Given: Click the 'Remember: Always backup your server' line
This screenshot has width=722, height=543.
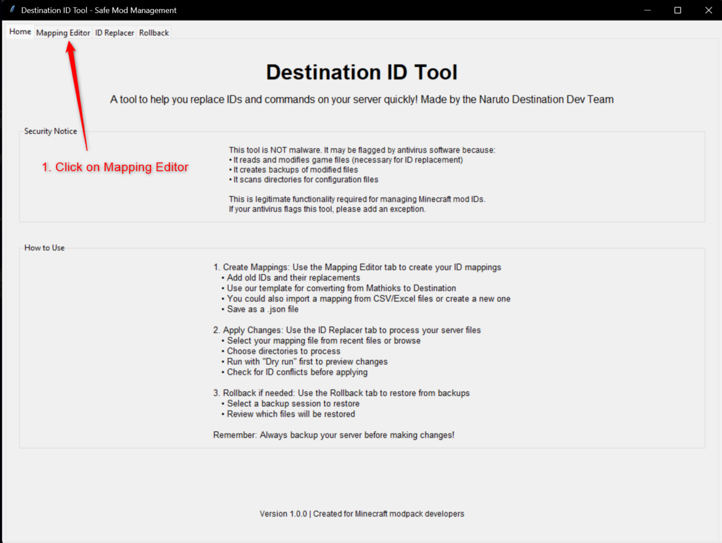Looking at the screenshot, I should (333, 435).
